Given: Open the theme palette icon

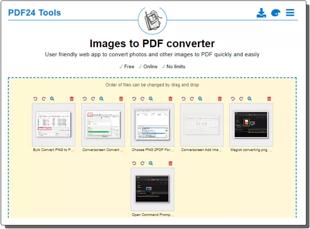Looking at the screenshot, I should coord(275,13).
